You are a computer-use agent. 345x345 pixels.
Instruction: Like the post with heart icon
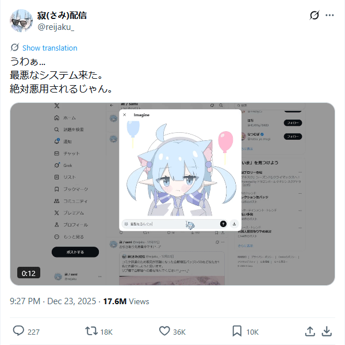click(x=164, y=331)
